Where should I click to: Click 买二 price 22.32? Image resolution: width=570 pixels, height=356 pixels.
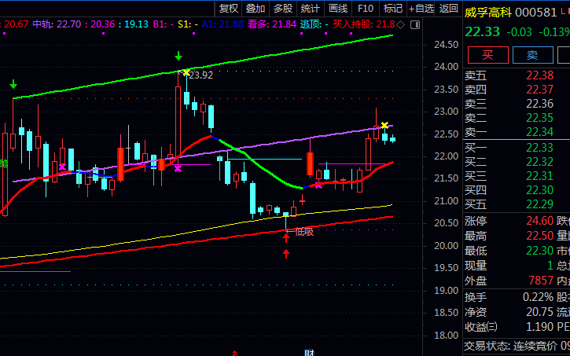540,162
